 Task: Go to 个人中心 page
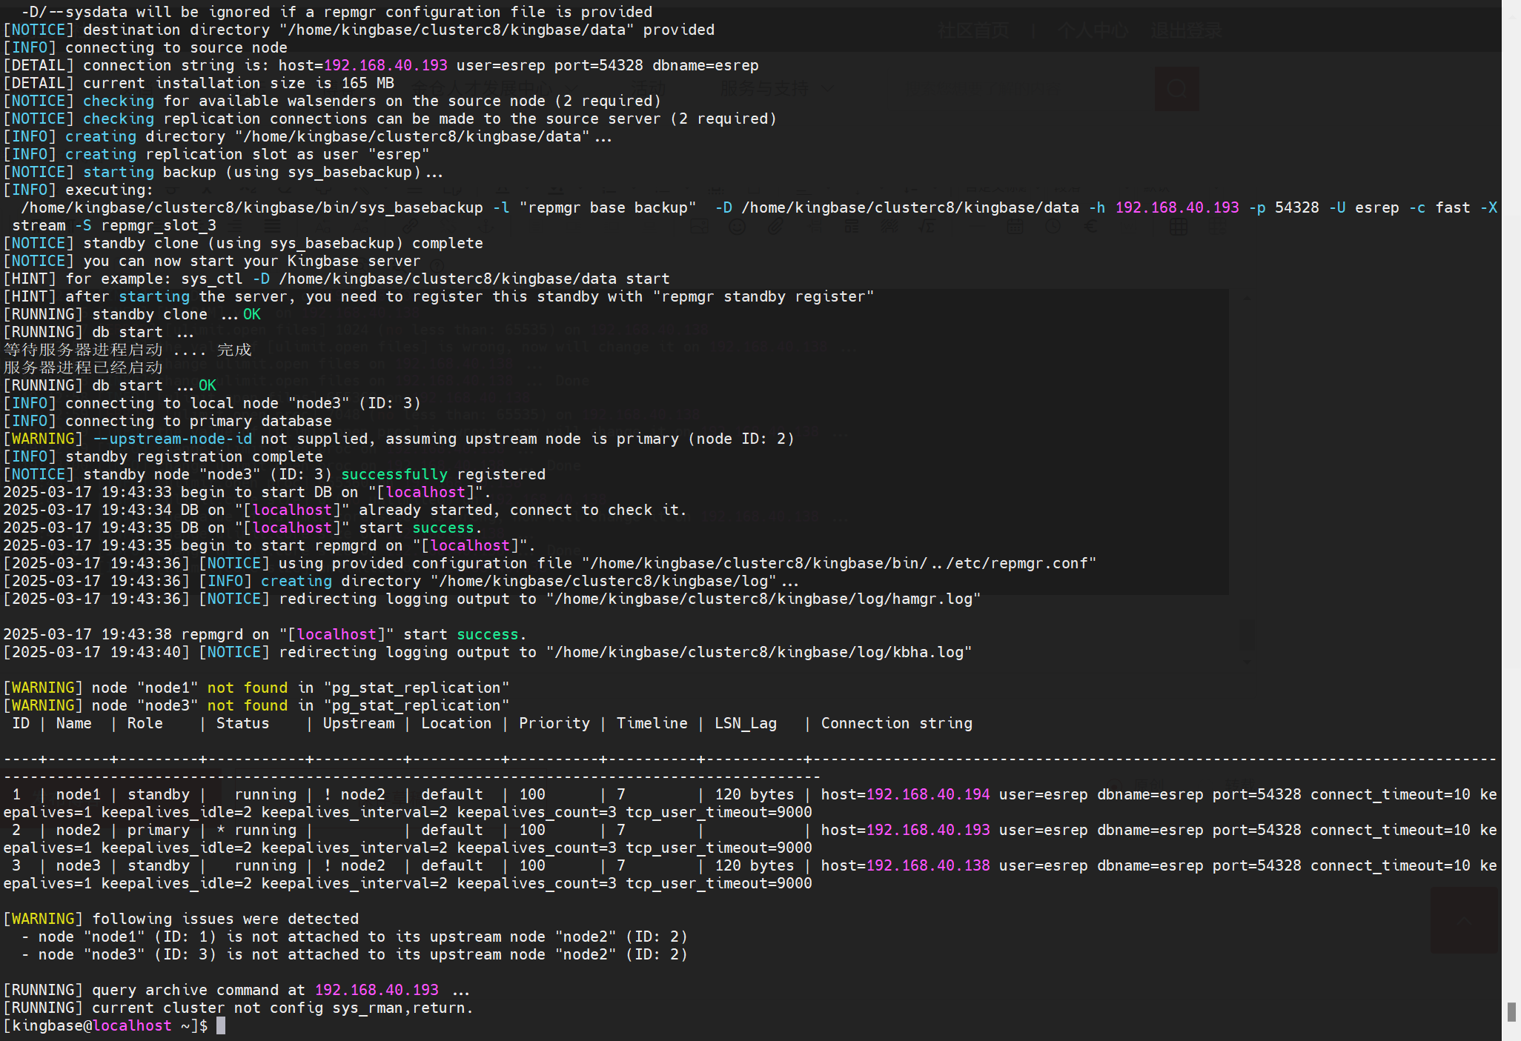point(1093,30)
